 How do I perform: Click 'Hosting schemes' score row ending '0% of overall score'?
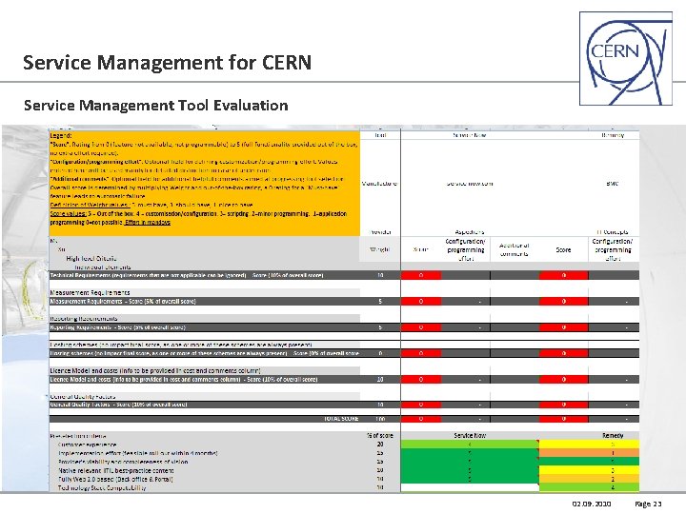[x=204, y=353]
